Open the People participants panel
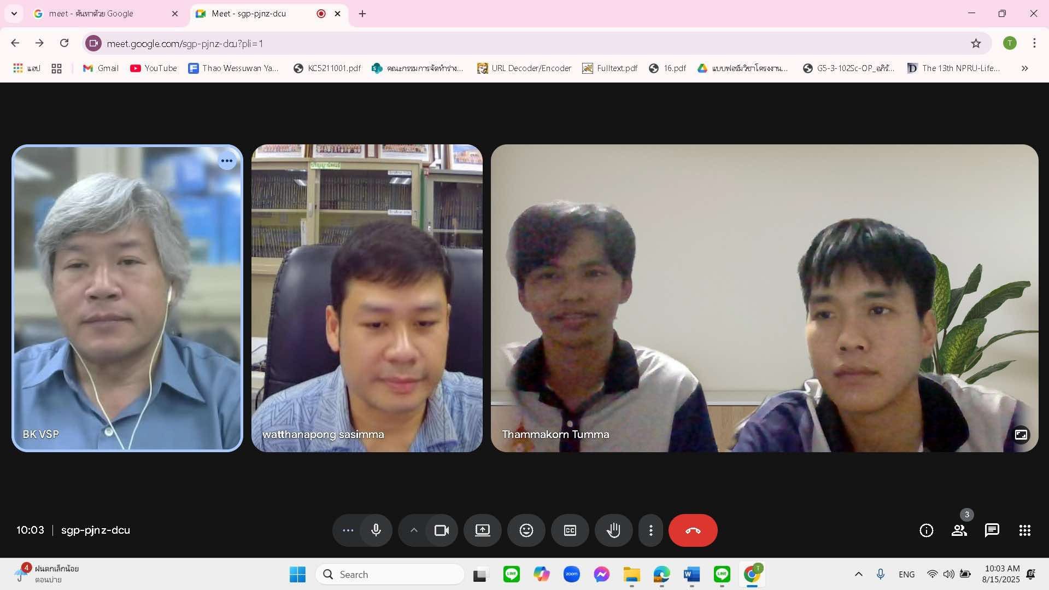Screen dimensions: 1049x590 click(x=959, y=530)
